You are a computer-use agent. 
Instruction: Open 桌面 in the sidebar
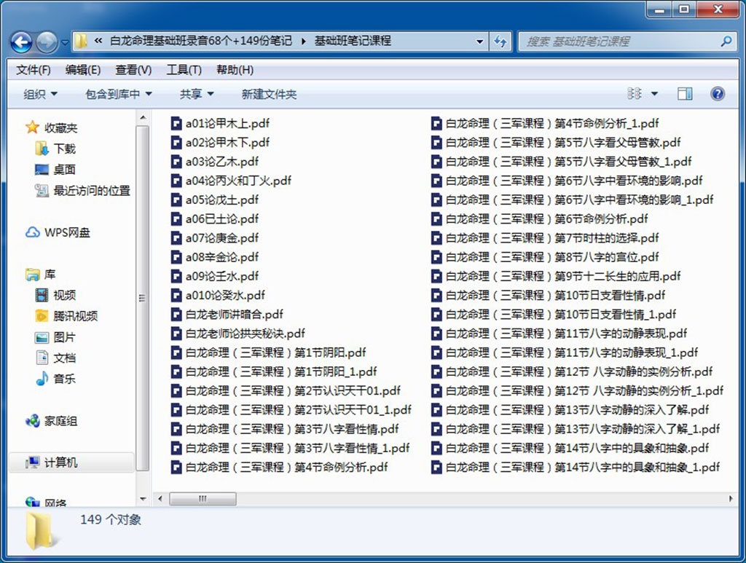point(55,169)
